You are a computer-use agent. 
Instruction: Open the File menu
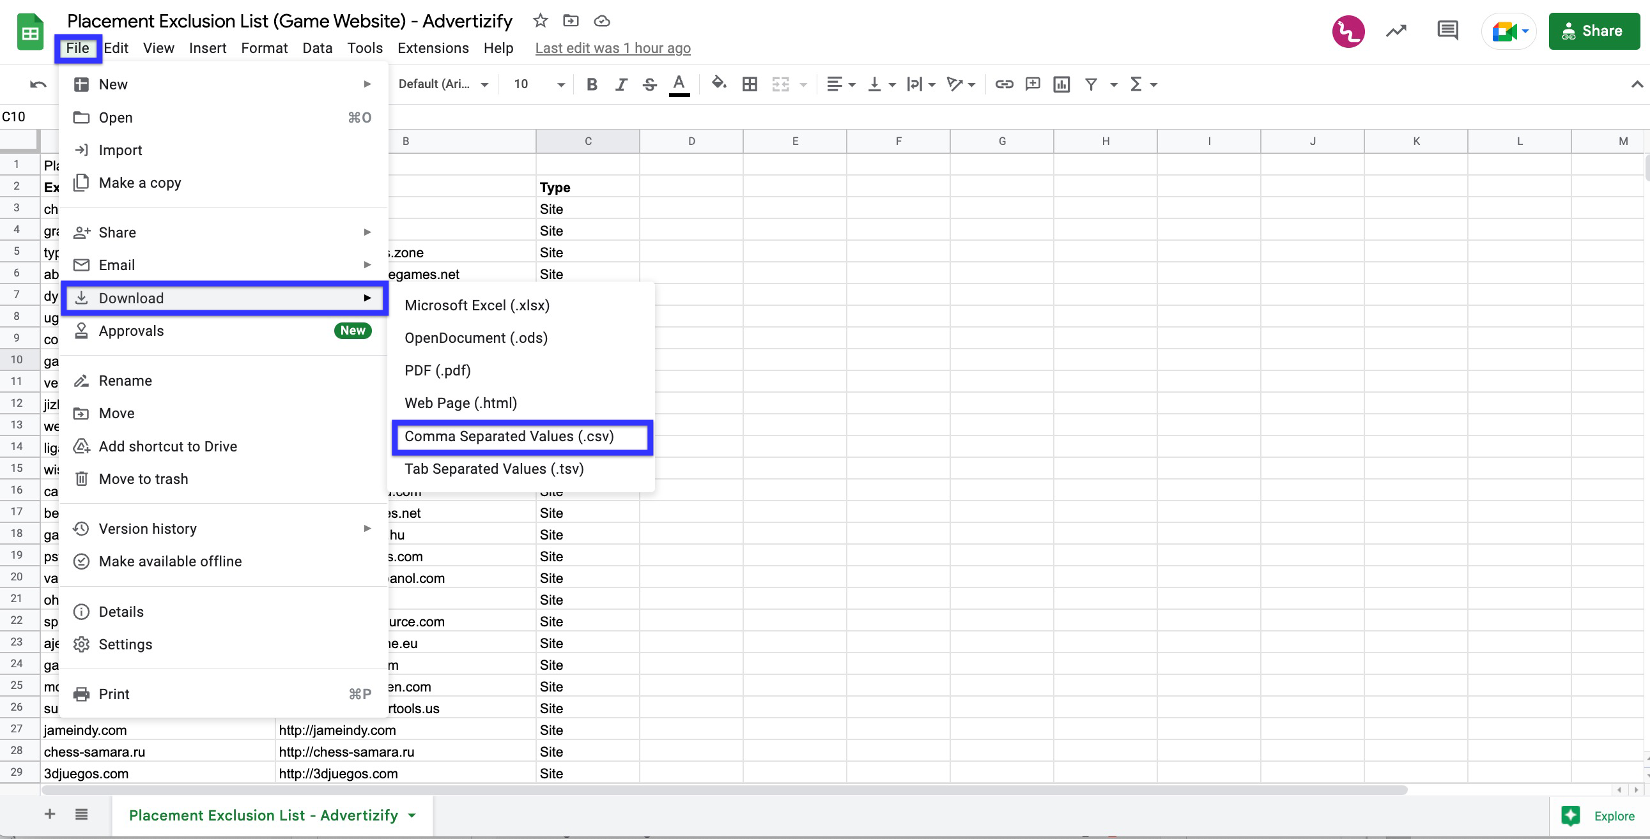click(77, 48)
